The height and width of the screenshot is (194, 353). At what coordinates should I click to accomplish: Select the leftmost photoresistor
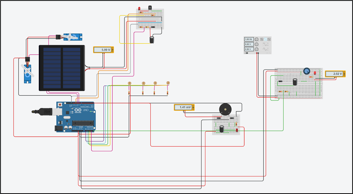129,83
